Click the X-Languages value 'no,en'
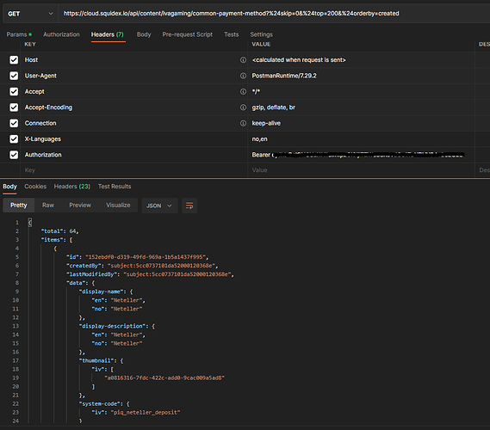 [x=260, y=139]
